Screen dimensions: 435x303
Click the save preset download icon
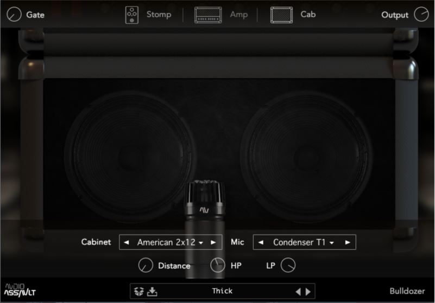[152, 292]
